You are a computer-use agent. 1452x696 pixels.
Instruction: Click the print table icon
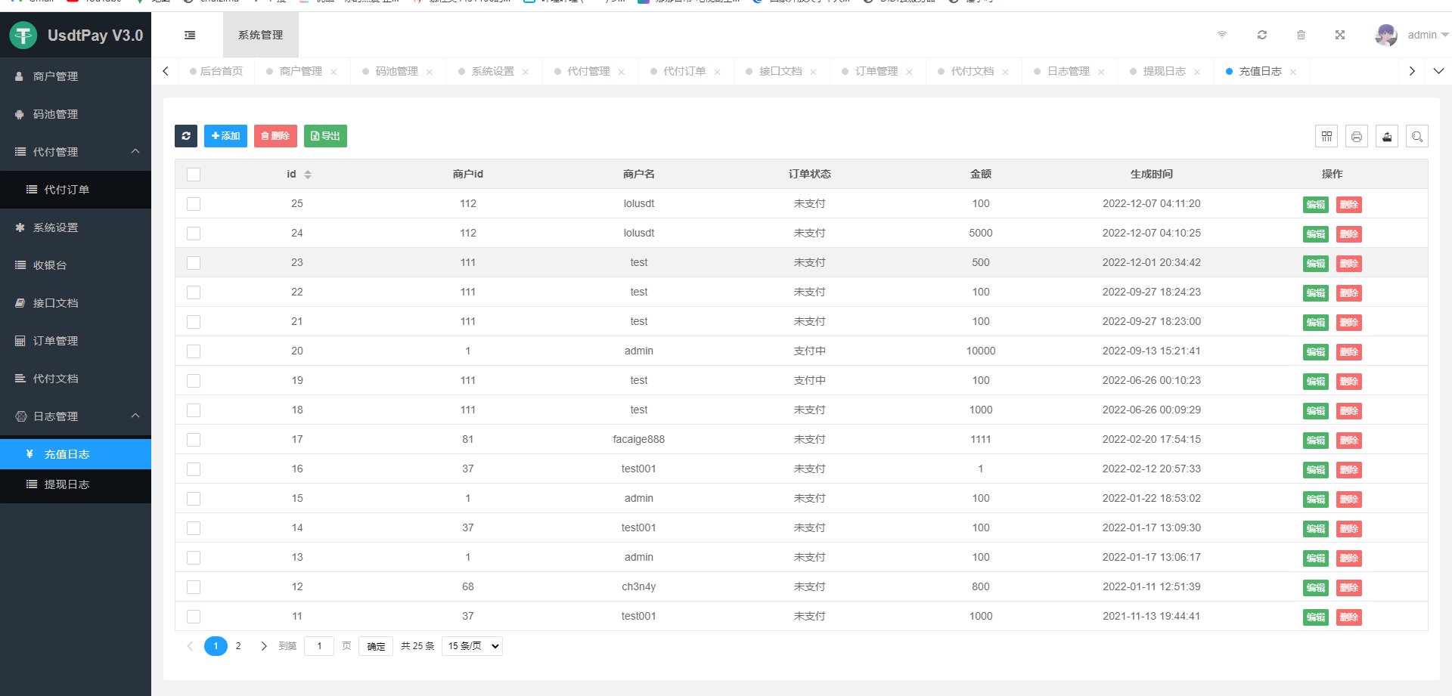1357,136
